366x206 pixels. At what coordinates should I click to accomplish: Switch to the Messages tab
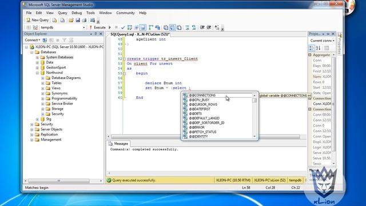[x=118, y=144]
